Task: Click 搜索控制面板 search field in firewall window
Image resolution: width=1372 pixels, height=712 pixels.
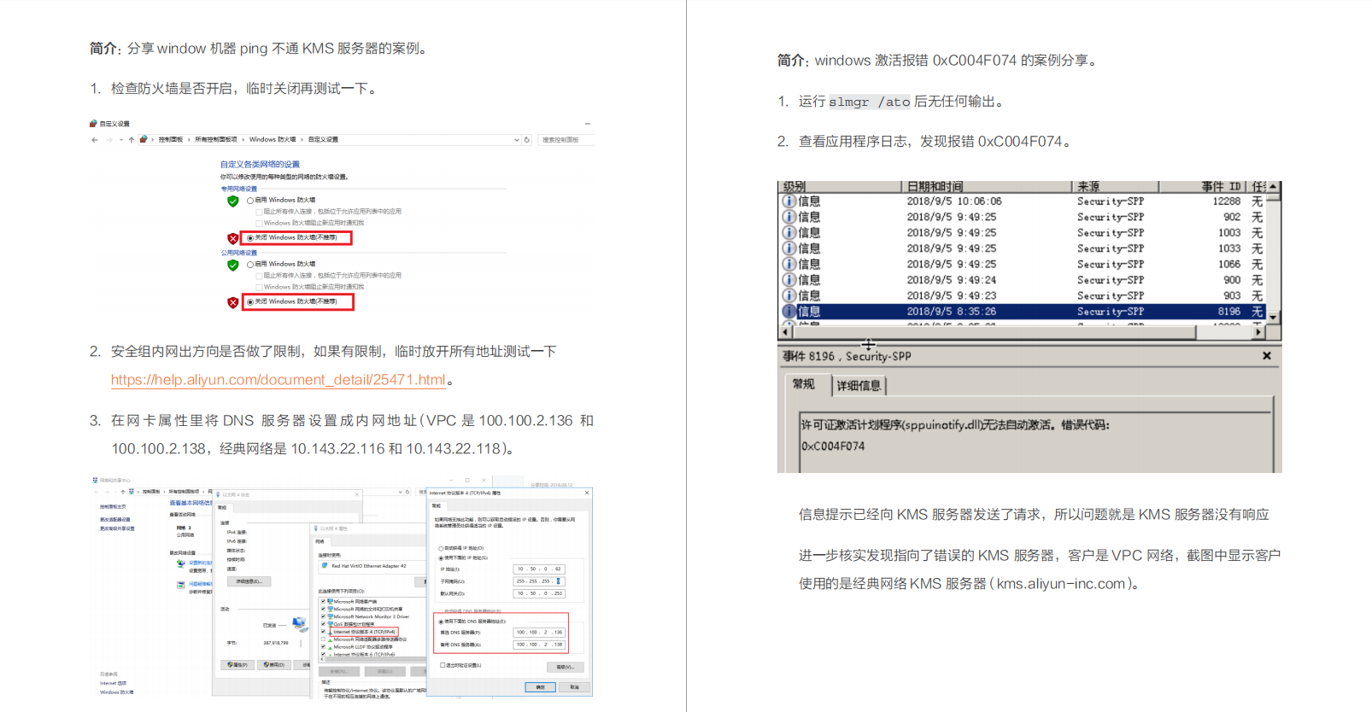Action: [566, 140]
